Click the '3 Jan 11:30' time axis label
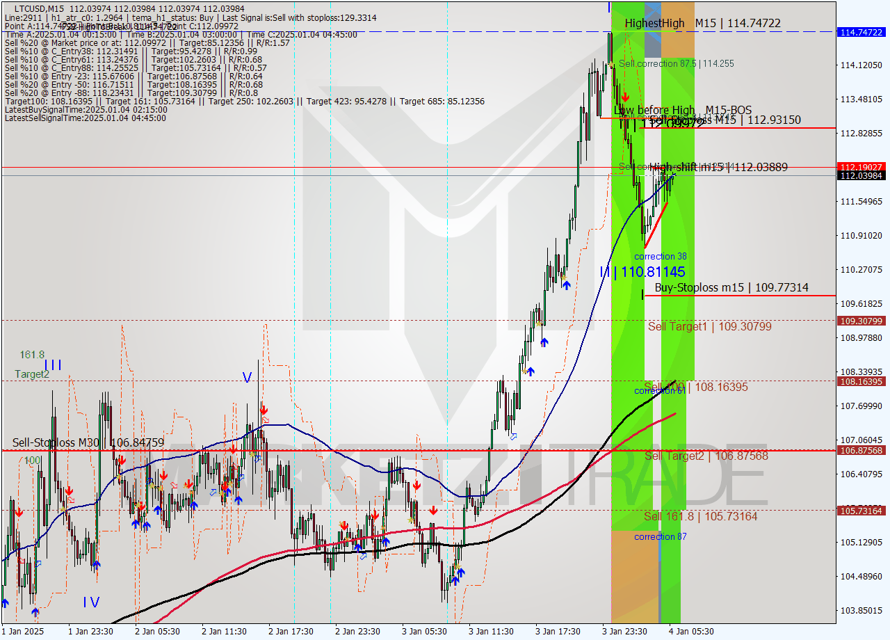Image resolution: width=890 pixels, height=640 pixels. 491,632
